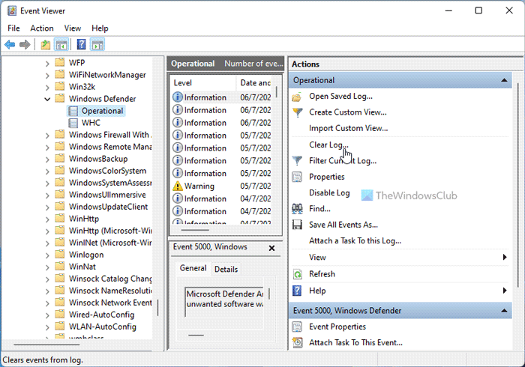Collapse the Windows Defender tree node
The width and height of the screenshot is (525, 367).
(47, 99)
